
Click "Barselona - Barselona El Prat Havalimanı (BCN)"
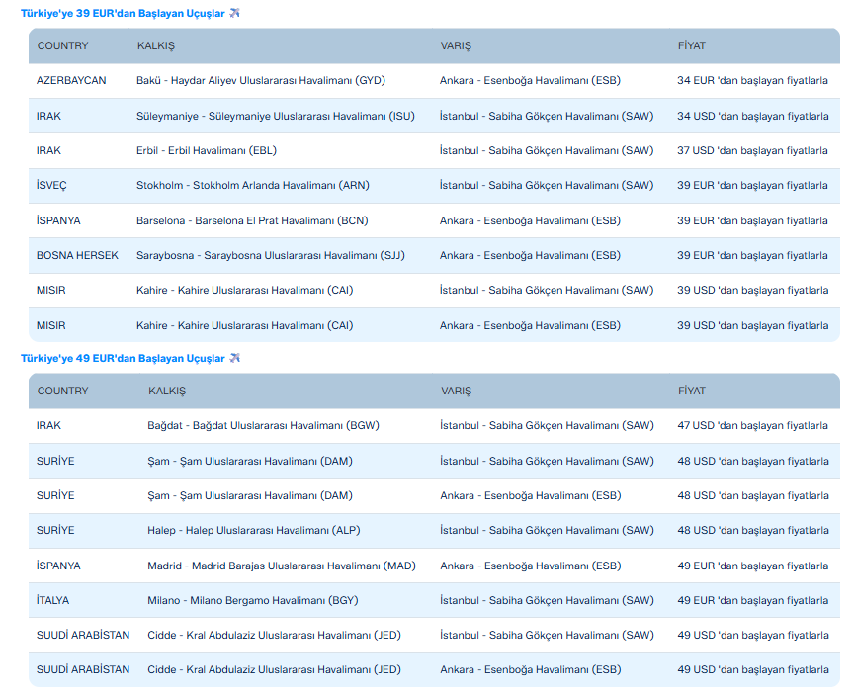252,221
